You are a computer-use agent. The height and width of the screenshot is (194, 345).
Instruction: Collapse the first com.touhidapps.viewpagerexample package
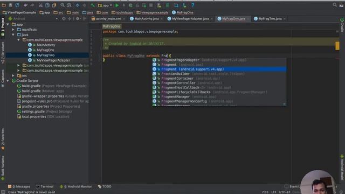[18, 40]
